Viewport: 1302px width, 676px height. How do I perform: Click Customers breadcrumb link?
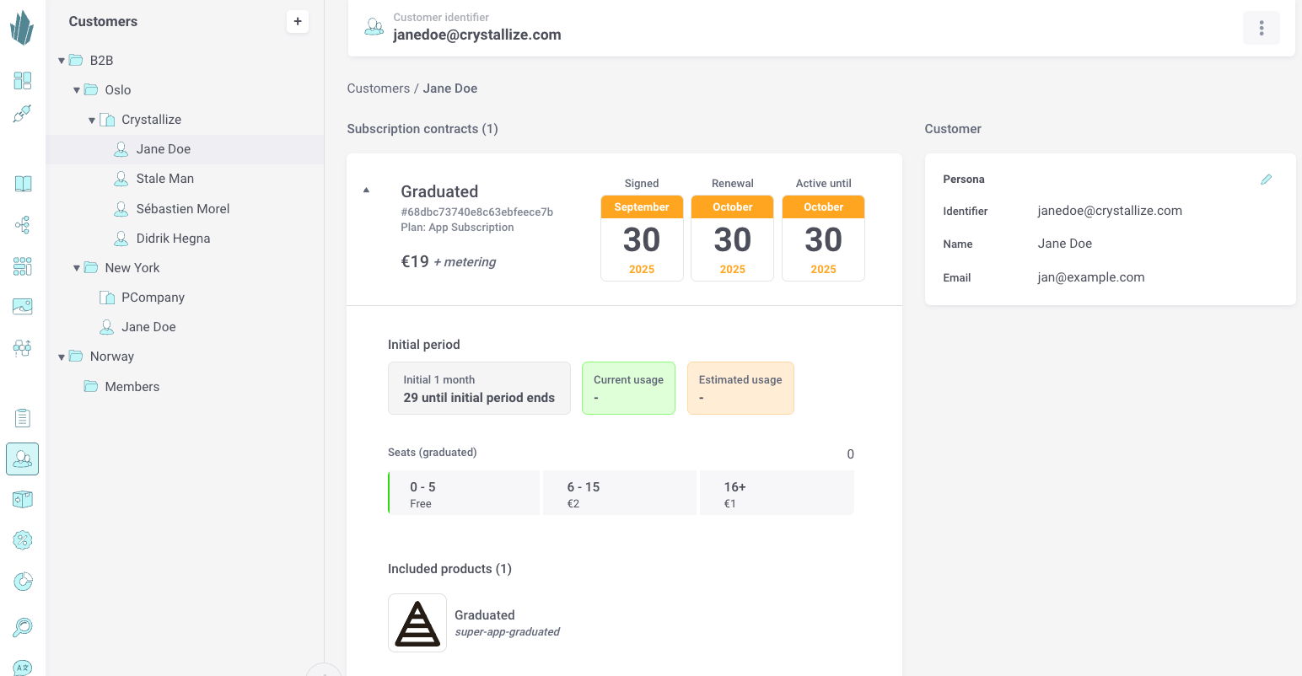point(378,89)
